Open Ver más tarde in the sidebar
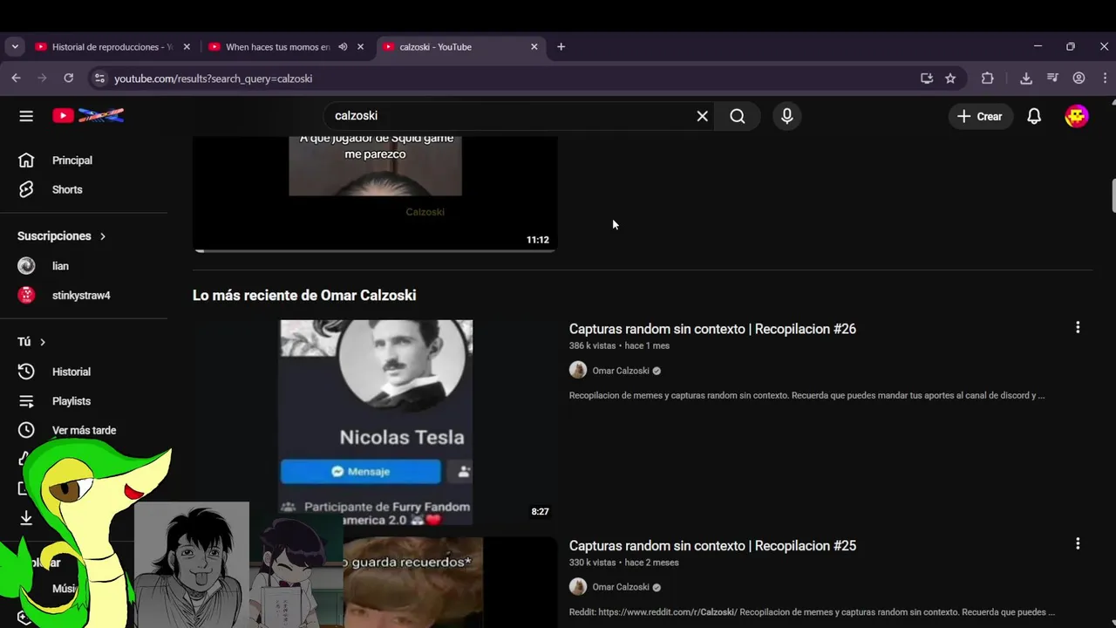The width and height of the screenshot is (1116, 628). 84,430
